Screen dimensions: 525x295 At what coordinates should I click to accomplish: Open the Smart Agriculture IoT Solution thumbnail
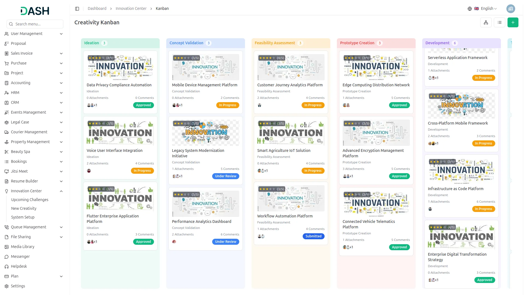coord(291,133)
